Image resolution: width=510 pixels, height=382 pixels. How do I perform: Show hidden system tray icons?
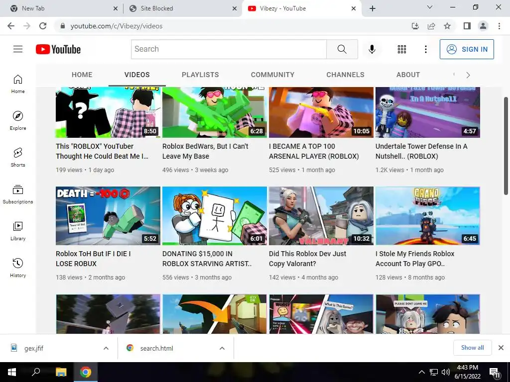(x=421, y=372)
